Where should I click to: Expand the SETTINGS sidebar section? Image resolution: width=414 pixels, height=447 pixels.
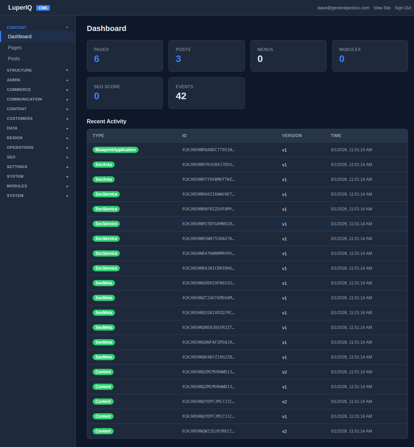[37, 167]
